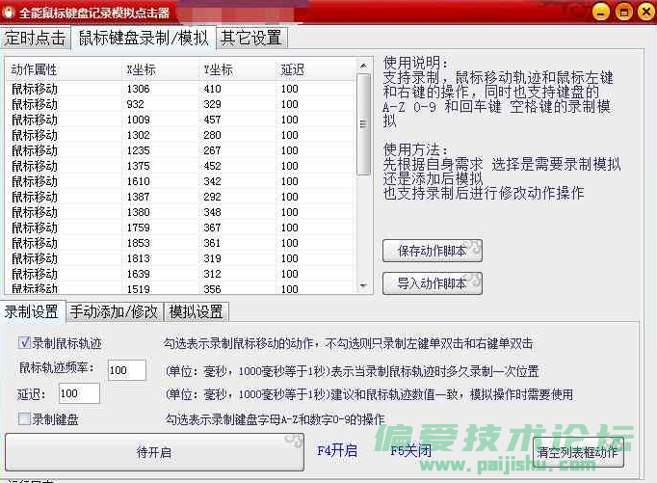Screen dimensions: 657x483
Task: Click the 清空列表框动作 button
Action: pyautogui.click(x=578, y=450)
